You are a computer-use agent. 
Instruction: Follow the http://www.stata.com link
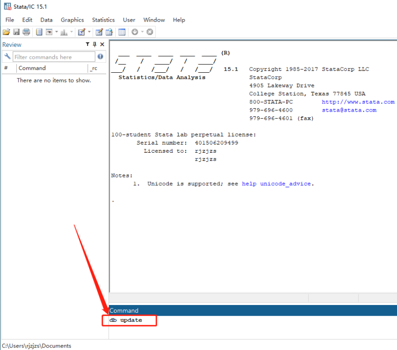[358, 102]
